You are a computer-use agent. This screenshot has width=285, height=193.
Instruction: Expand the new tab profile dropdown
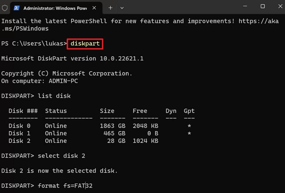[x=122, y=8]
